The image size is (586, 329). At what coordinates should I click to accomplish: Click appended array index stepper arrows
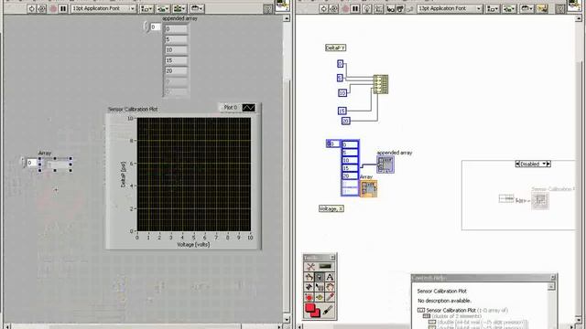point(146,27)
